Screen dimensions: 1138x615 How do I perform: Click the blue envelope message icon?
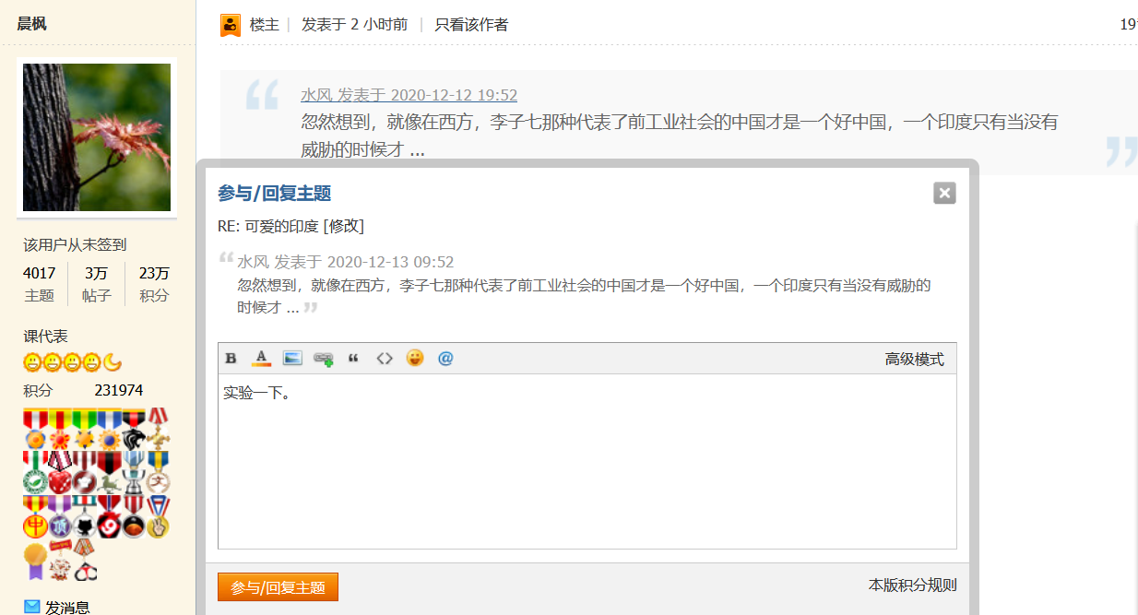tap(32, 607)
